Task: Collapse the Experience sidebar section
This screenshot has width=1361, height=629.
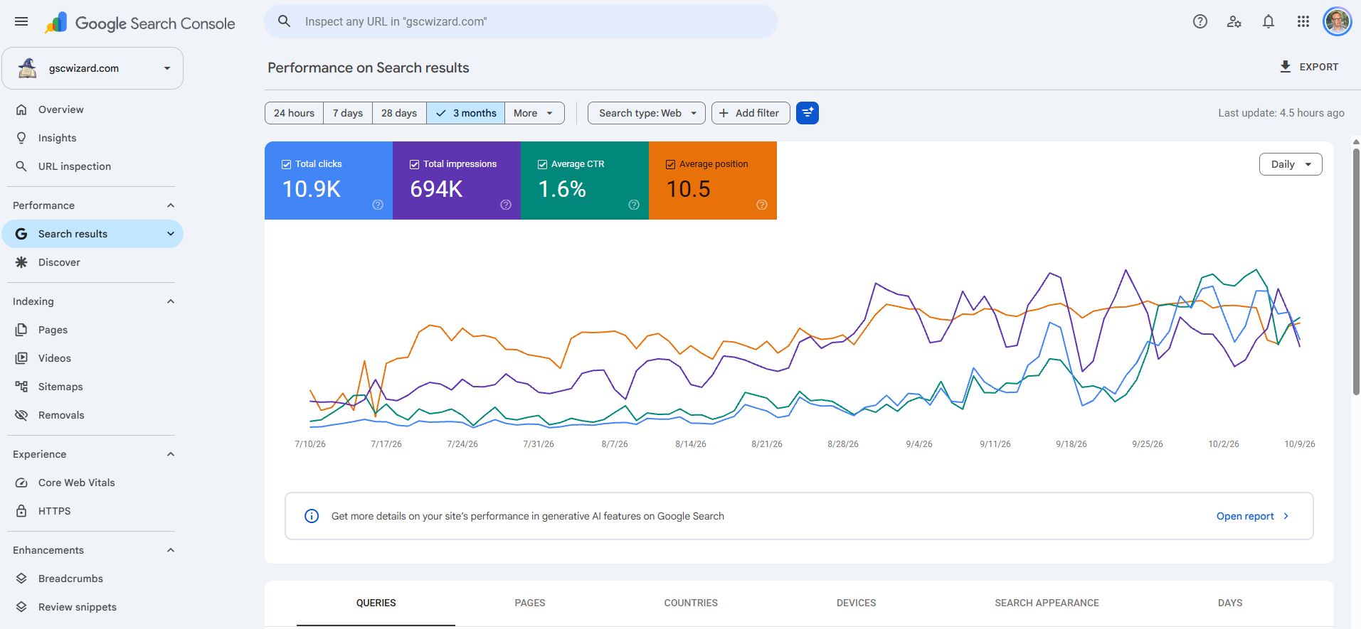Action: tap(171, 454)
